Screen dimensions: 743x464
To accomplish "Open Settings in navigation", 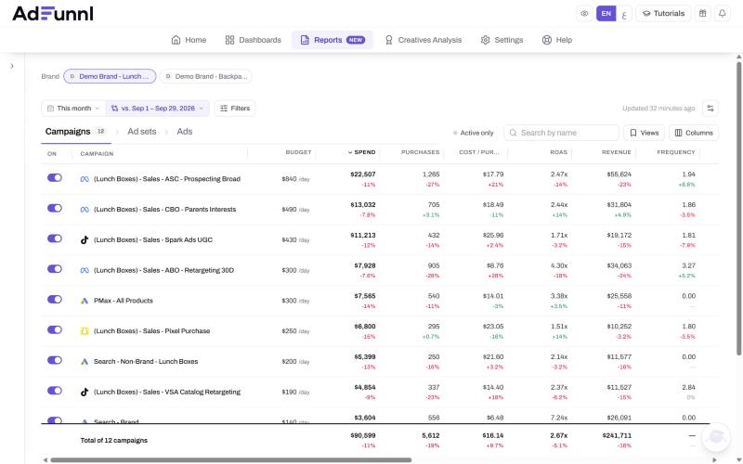I will click(x=502, y=40).
